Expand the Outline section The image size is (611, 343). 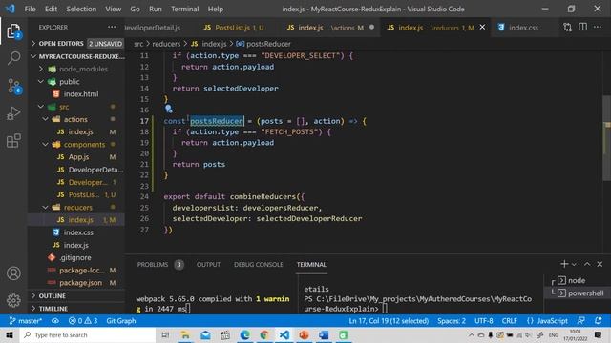(x=76, y=296)
